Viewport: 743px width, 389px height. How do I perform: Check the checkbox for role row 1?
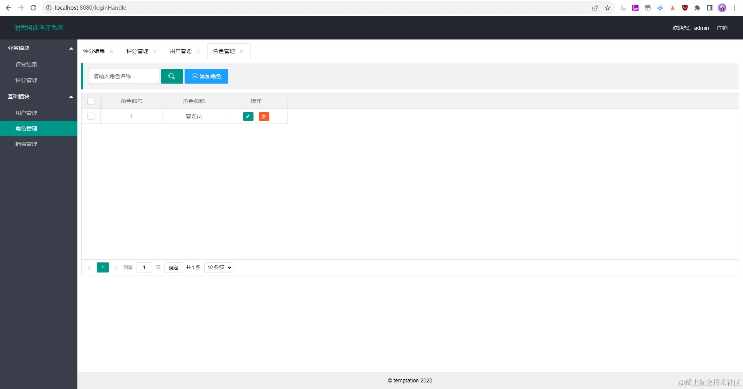pyautogui.click(x=91, y=116)
